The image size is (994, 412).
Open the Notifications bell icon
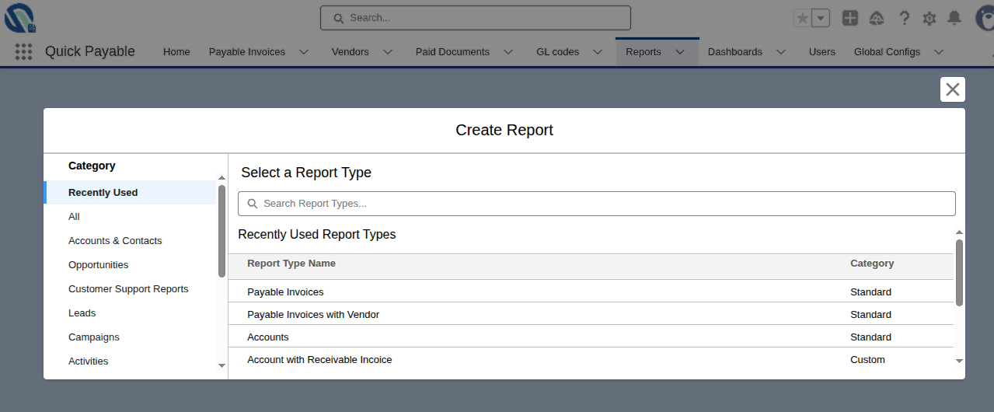click(954, 18)
